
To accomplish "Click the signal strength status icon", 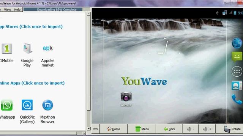I will click(x=231, y=12).
